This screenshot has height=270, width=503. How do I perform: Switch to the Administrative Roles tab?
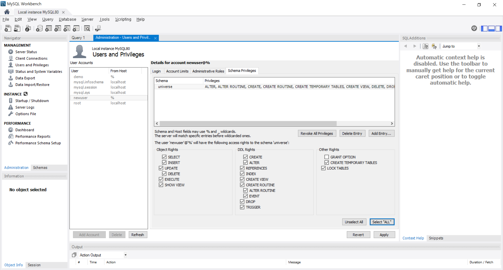coord(208,71)
